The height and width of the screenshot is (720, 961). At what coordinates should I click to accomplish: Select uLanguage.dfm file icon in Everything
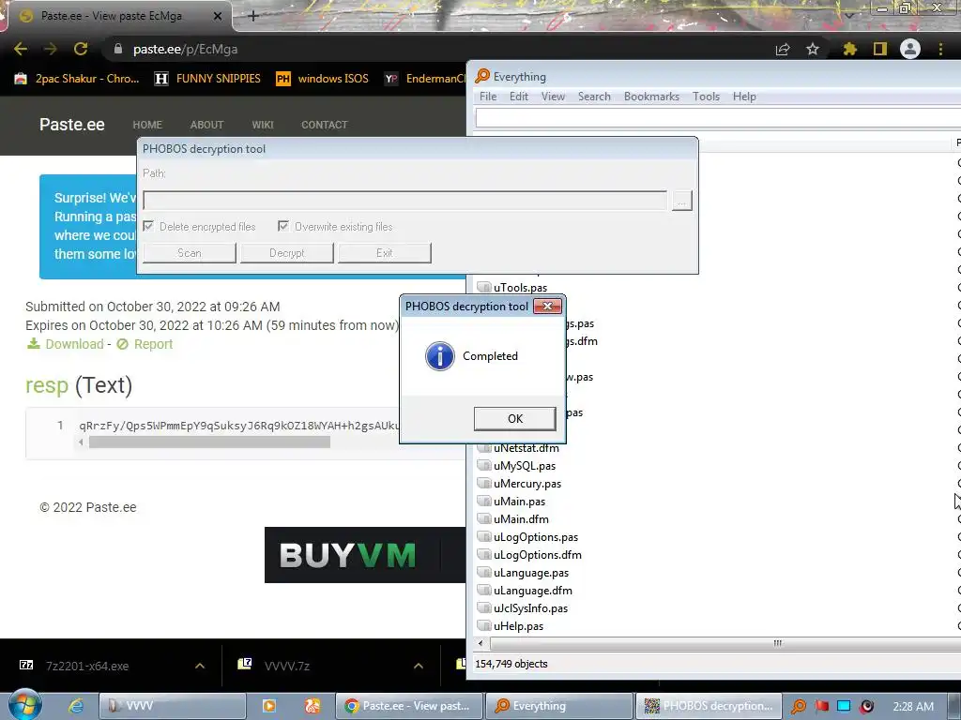484,590
